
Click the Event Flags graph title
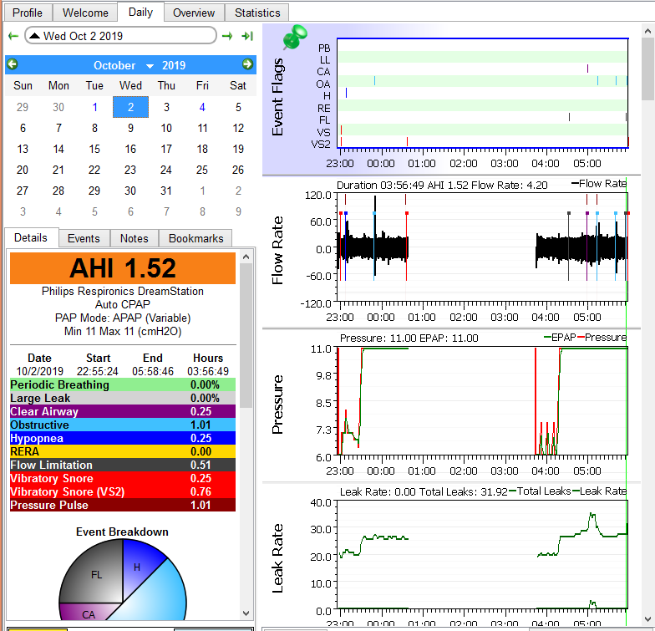[x=277, y=97]
